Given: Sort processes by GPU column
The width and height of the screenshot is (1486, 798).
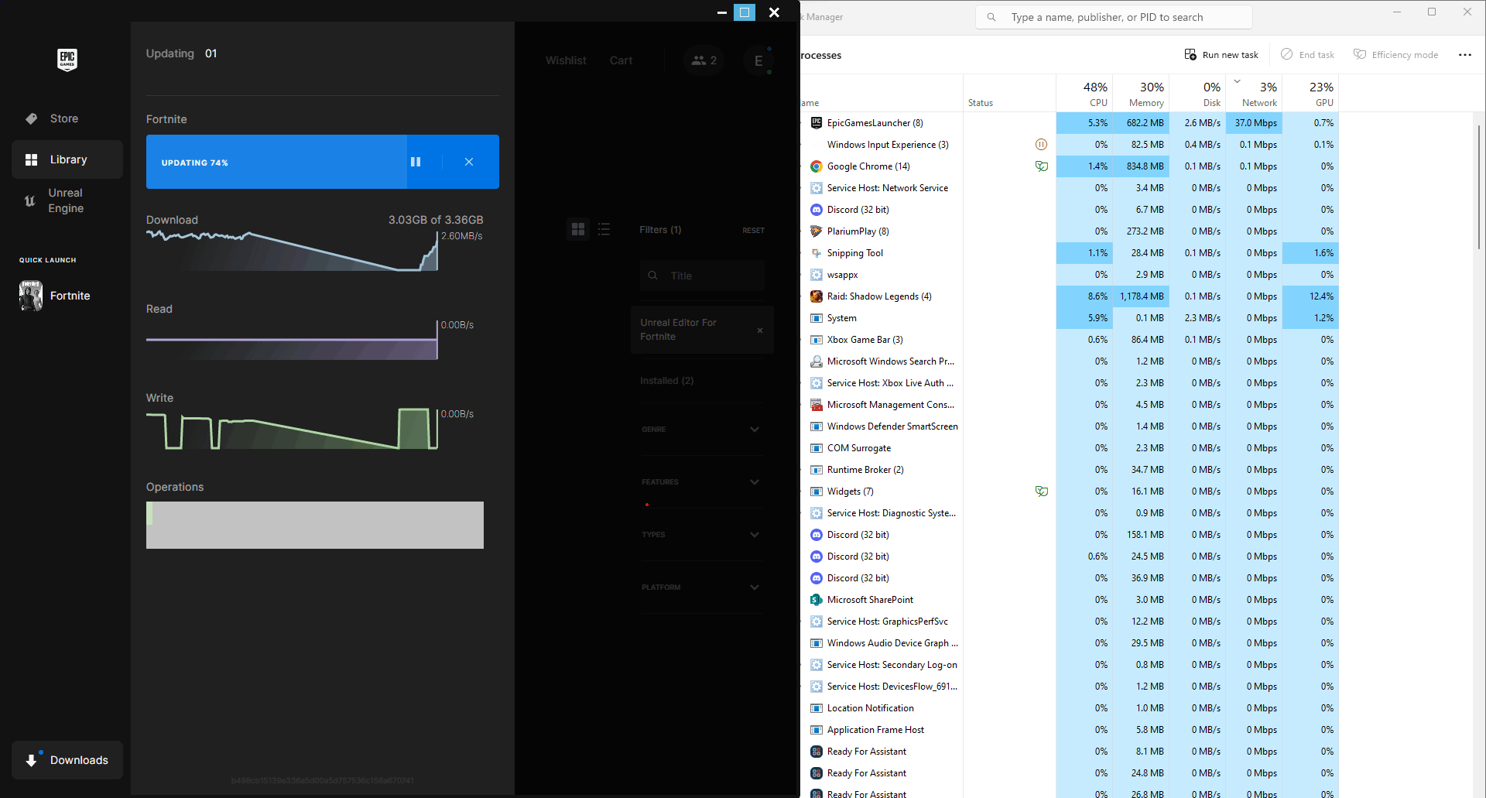Looking at the screenshot, I should (1310, 94).
